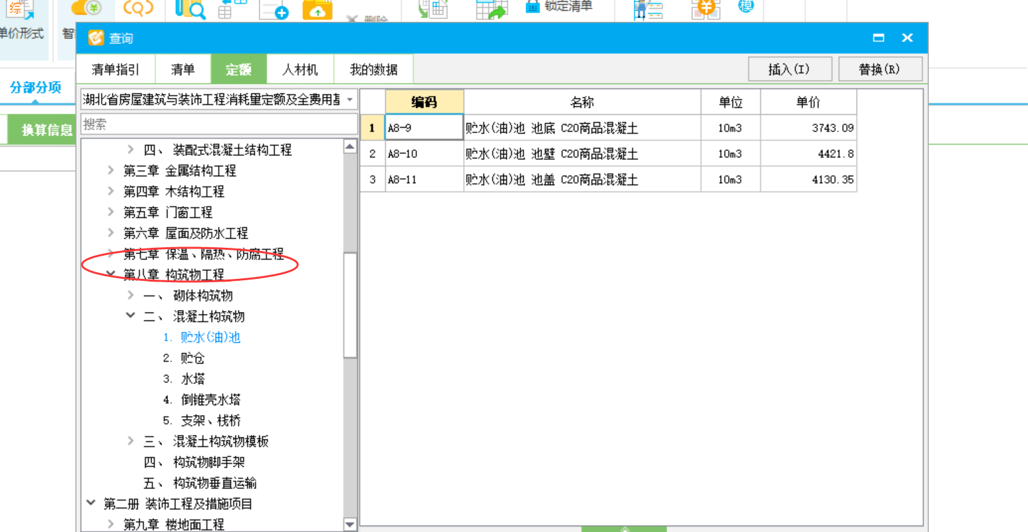This screenshot has width=1028, height=532.
Task: Collapse 二、混凝土构筑物 chevron
Action: pyautogui.click(x=130, y=316)
